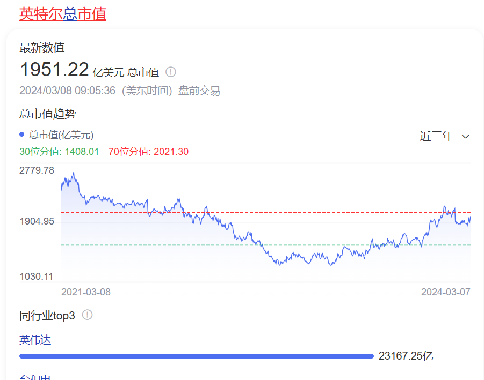Screen dimensions: 484x380
Task: Click the 英伟达 market value progress bar
Action: click(x=196, y=356)
